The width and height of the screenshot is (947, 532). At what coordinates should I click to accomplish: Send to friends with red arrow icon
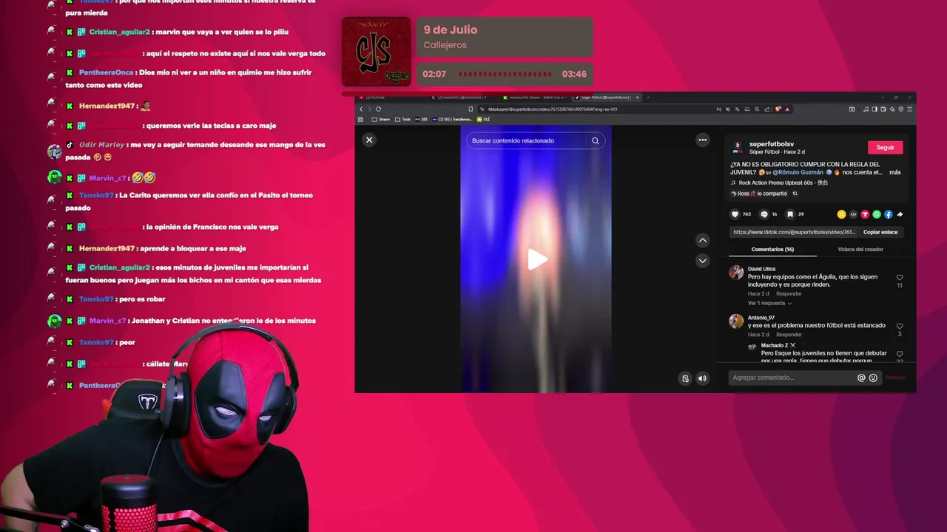pyautogui.click(x=865, y=214)
